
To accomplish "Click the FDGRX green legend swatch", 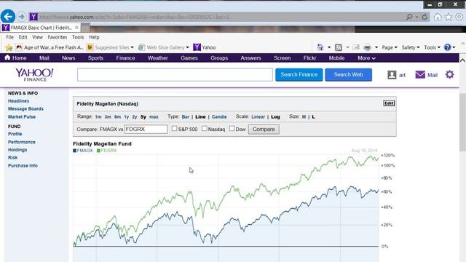I will point(98,151).
